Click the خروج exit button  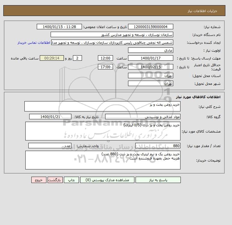(39, 180)
